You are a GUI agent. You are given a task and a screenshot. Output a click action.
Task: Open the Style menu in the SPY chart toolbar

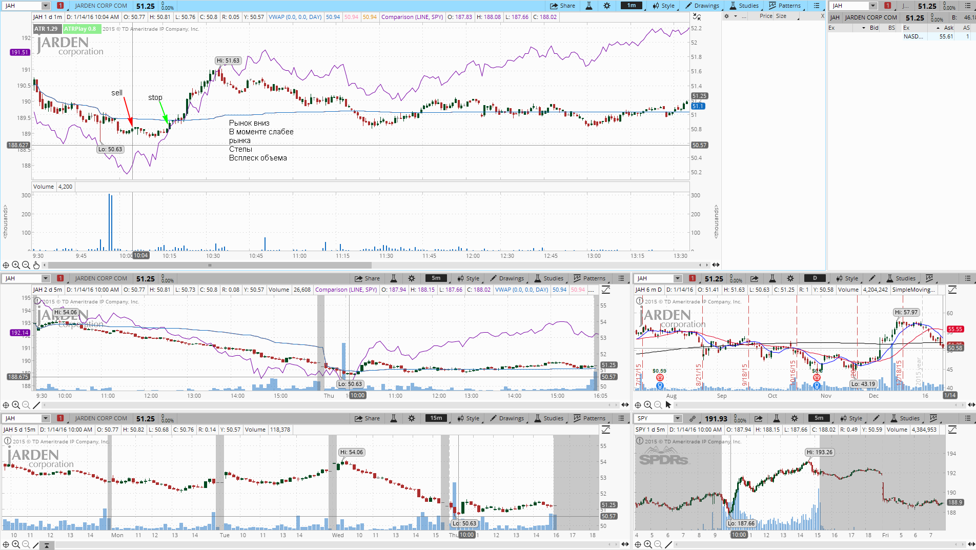coord(850,418)
